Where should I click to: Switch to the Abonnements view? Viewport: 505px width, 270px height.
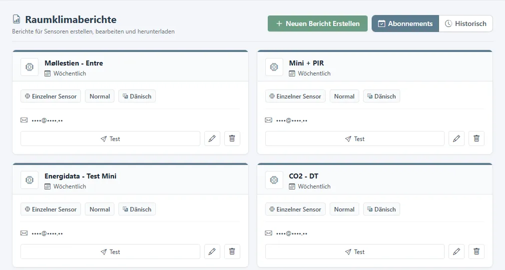(405, 23)
